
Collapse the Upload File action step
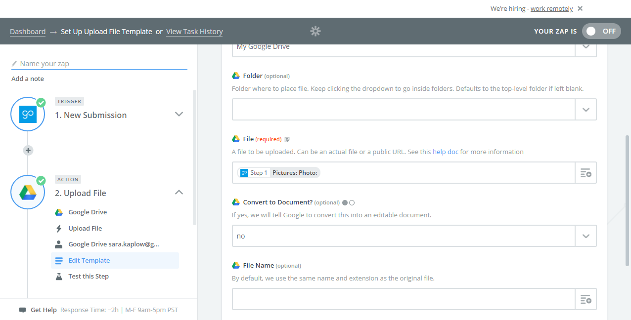coord(179,193)
